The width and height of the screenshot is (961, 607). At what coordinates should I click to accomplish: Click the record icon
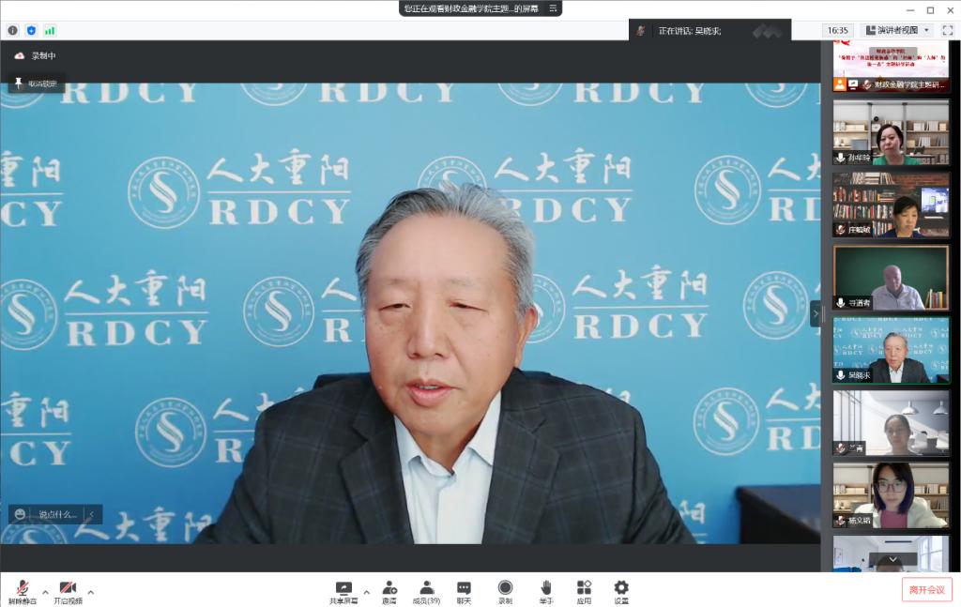[505, 590]
